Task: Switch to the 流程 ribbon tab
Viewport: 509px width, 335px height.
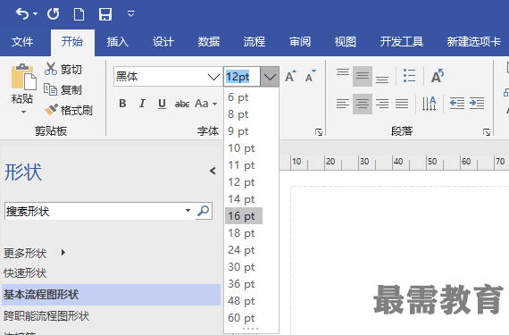Action: pyautogui.click(x=254, y=42)
